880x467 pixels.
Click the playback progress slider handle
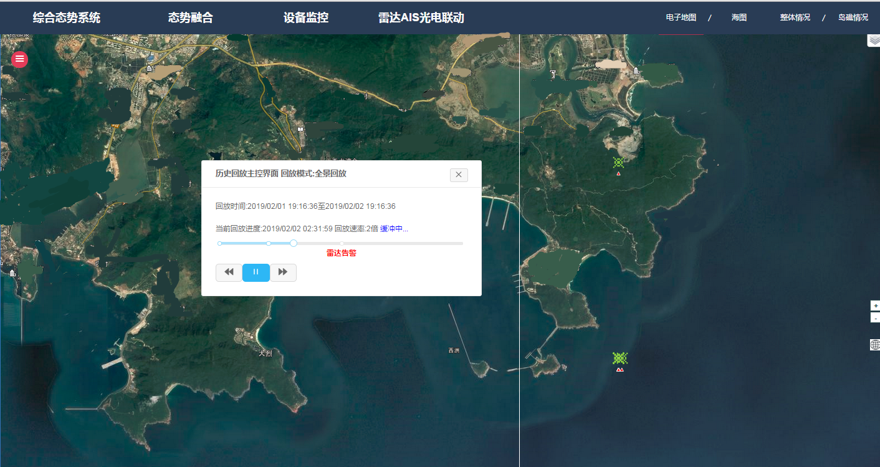click(294, 243)
